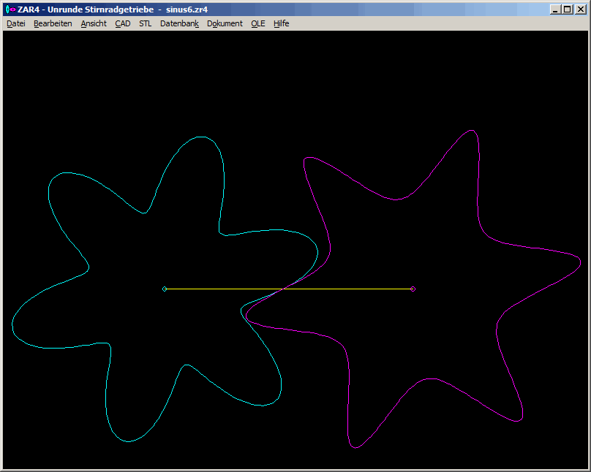Select the left gear center point
The height and width of the screenshot is (472, 591).
(x=165, y=289)
